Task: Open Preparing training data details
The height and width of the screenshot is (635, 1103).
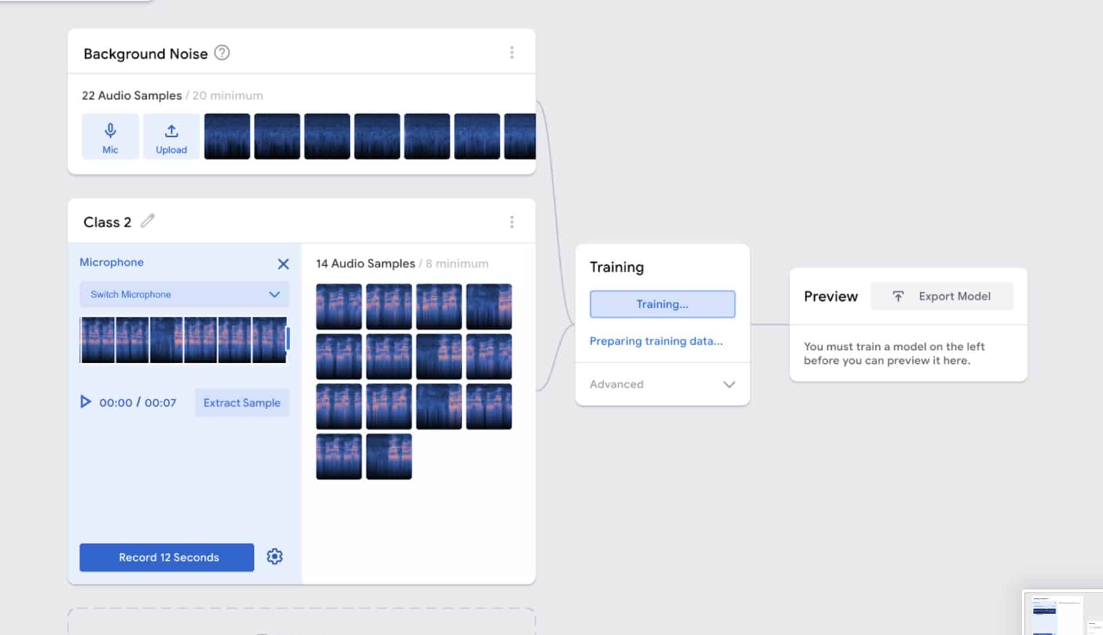Action: point(656,341)
